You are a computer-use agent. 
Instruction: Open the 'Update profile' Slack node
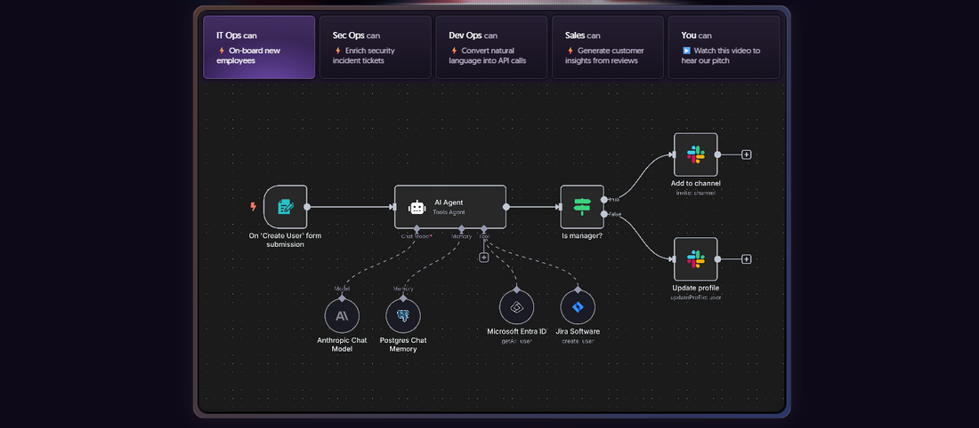click(695, 259)
